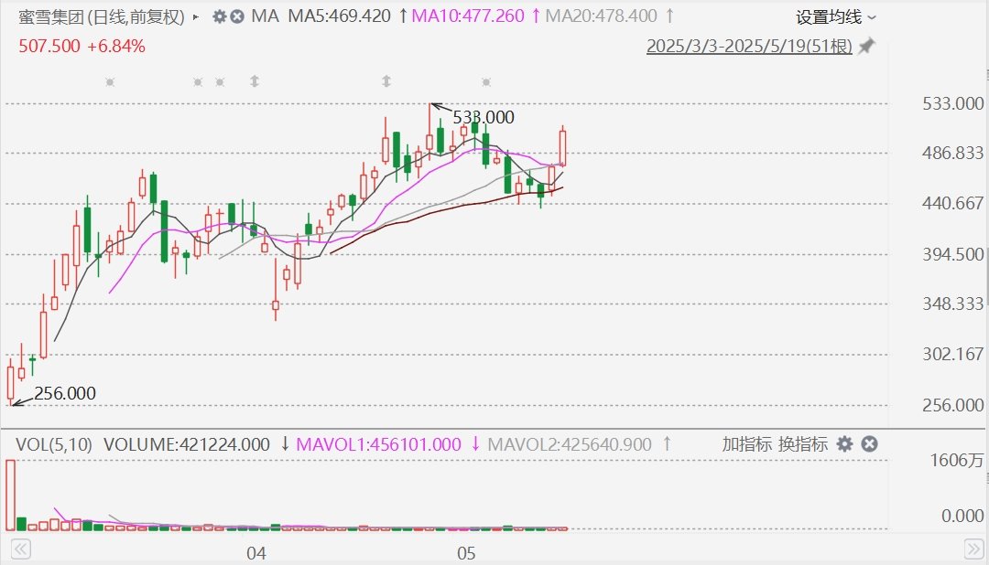Select the MA10:477.260 label

point(468,16)
